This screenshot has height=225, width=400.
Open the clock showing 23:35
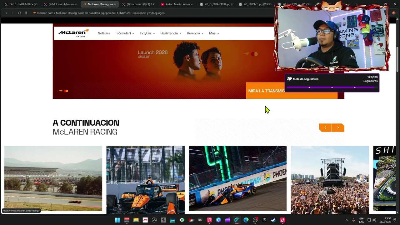pyautogui.click(x=385, y=220)
